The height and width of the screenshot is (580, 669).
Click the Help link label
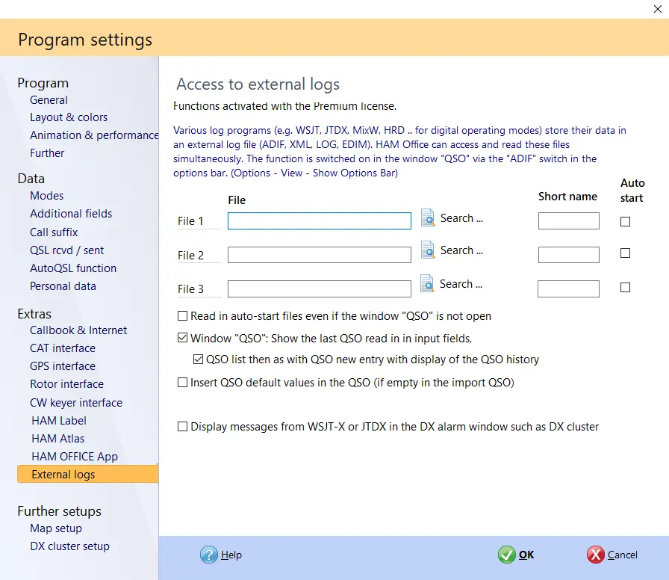point(231,555)
